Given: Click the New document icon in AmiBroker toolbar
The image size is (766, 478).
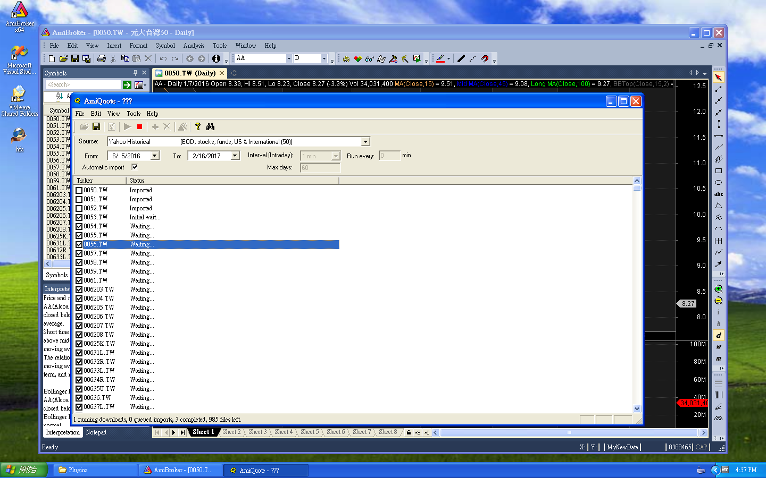Looking at the screenshot, I should coord(52,58).
